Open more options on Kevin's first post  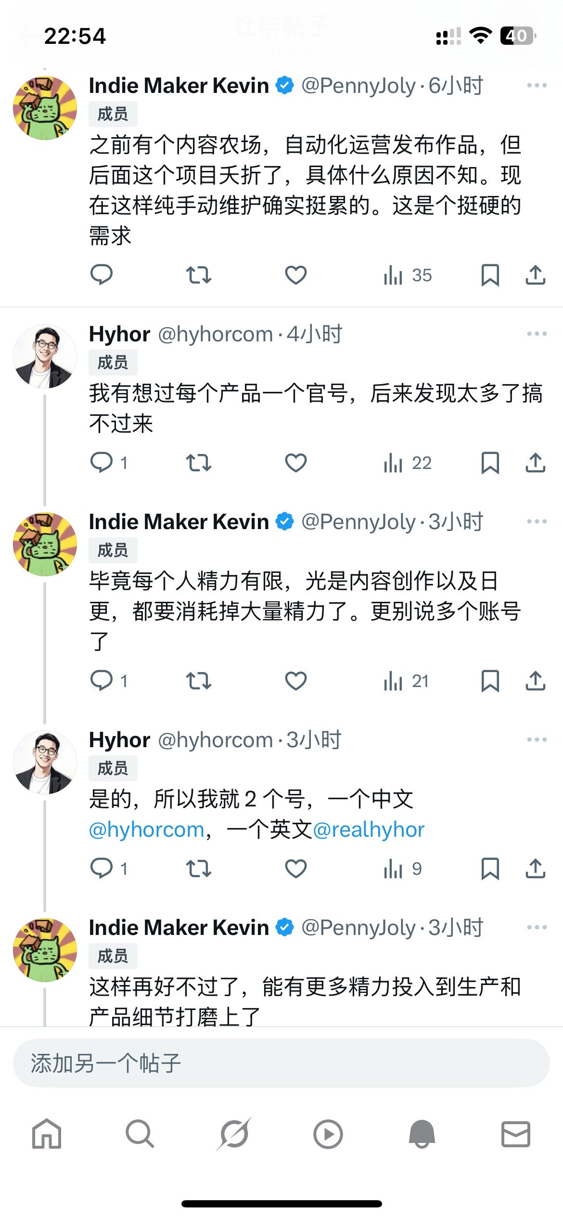[537, 86]
